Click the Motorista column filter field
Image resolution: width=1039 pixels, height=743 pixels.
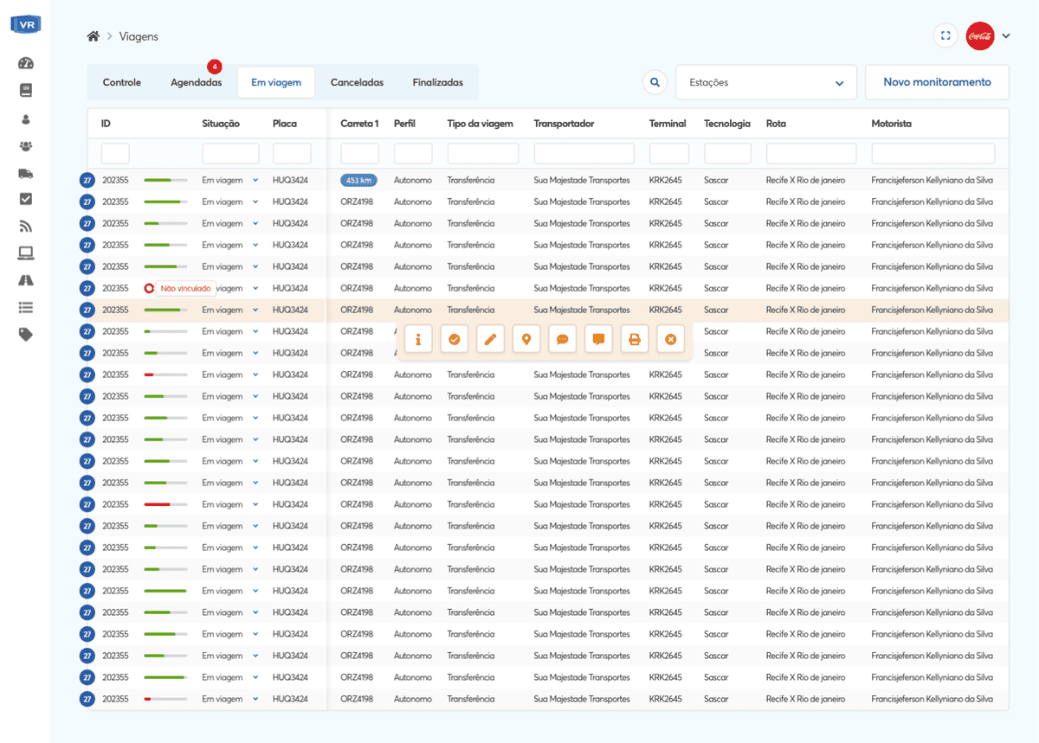[933, 154]
